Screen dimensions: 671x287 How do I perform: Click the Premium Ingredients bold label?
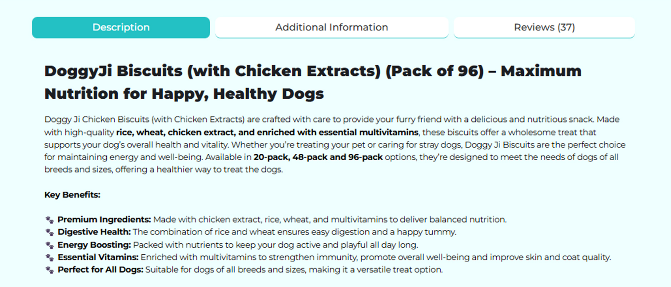coord(104,219)
